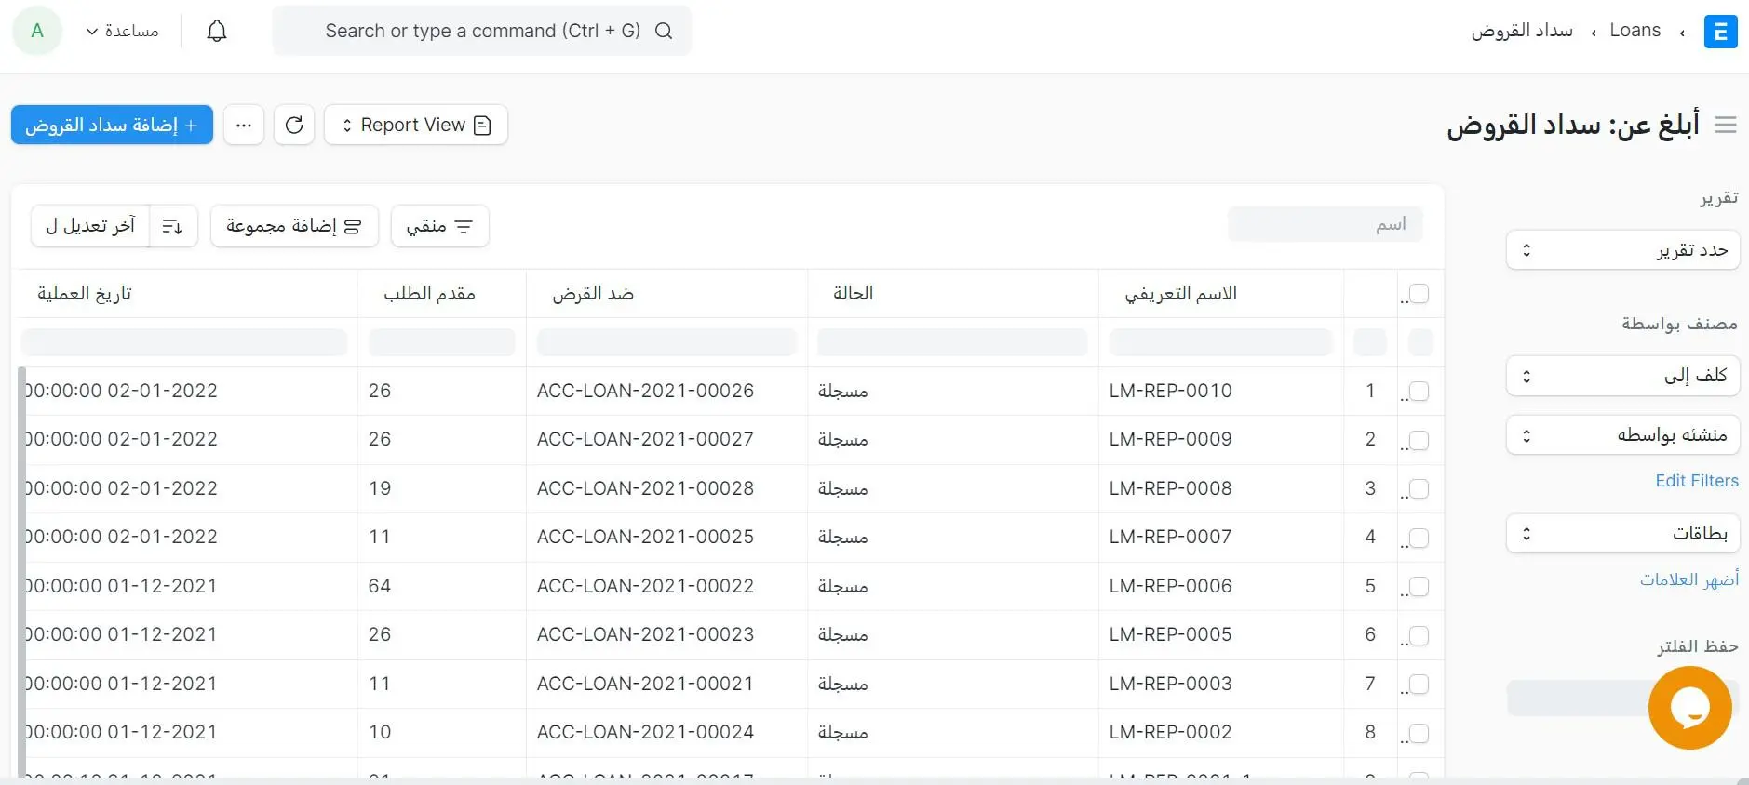Click the اسم name filter field
Image resolution: width=1749 pixels, height=785 pixels.
tap(1325, 224)
